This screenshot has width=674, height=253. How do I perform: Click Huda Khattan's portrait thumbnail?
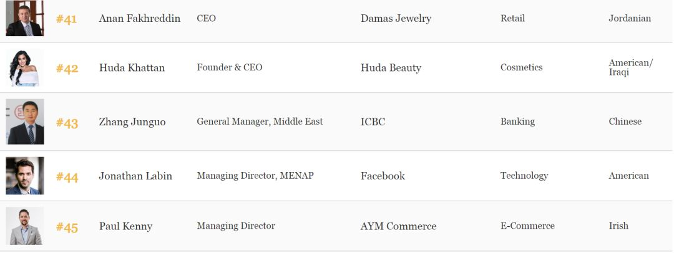click(x=24, y=67)
